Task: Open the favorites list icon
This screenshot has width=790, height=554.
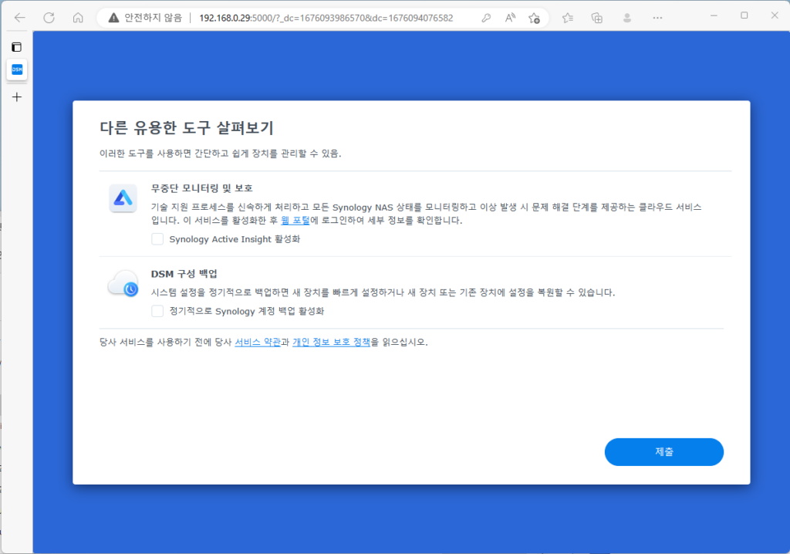Action: (x=568, y=18)
